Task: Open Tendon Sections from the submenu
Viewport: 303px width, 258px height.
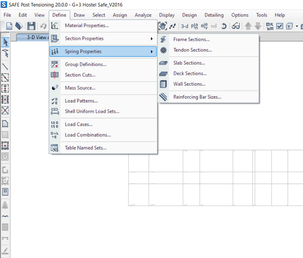Action: [209, 50]
